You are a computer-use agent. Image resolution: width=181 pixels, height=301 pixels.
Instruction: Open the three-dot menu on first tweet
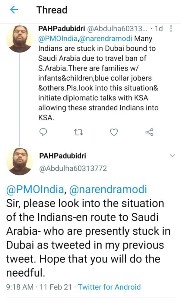click(171, 29)
